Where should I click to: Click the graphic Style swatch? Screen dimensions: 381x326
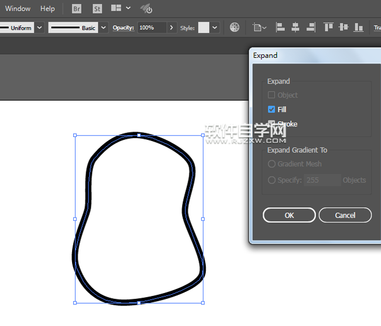coord(203,28)
